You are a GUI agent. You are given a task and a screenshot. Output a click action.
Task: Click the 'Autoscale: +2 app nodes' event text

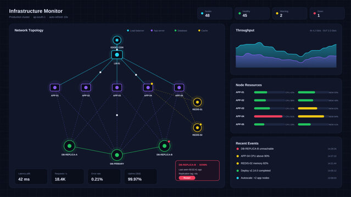point(255,178)
